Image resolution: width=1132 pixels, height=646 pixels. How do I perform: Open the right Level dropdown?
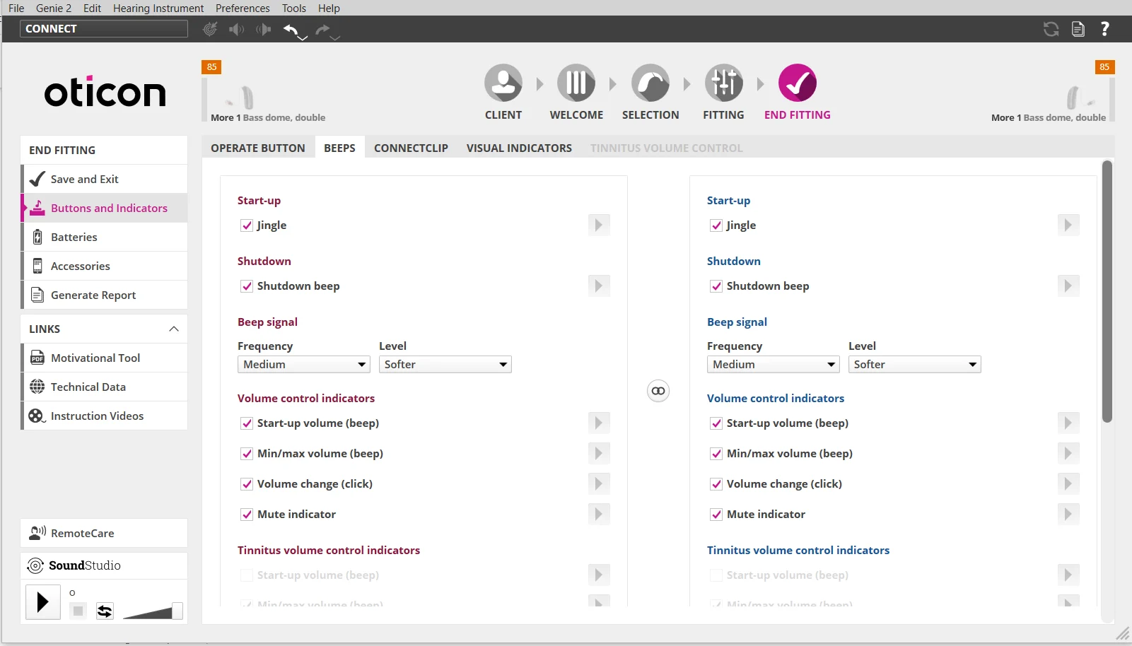(x=915, y=365)
